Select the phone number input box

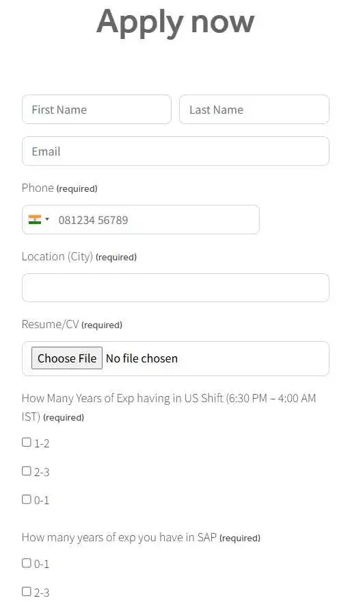pyautogui.click(x=141, y=219)
